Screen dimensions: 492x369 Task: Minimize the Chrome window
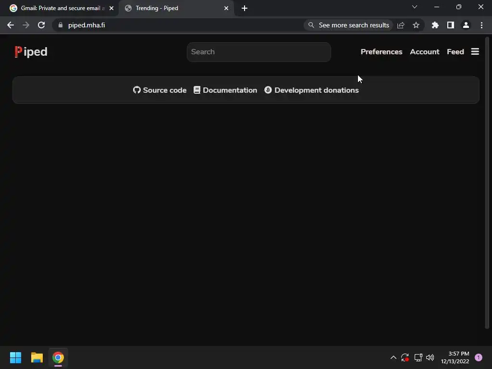(436, 7)
